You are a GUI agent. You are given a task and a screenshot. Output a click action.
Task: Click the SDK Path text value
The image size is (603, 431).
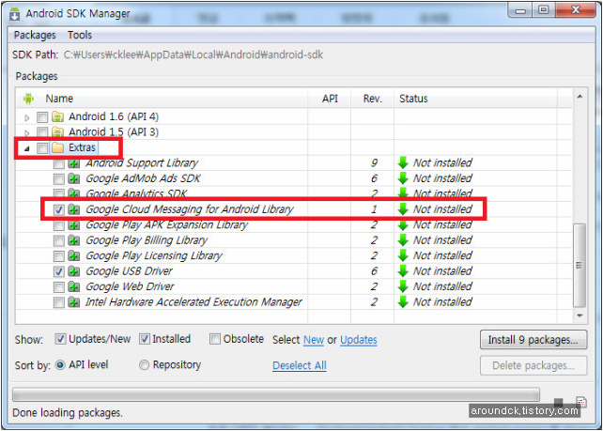pos(193,54)
